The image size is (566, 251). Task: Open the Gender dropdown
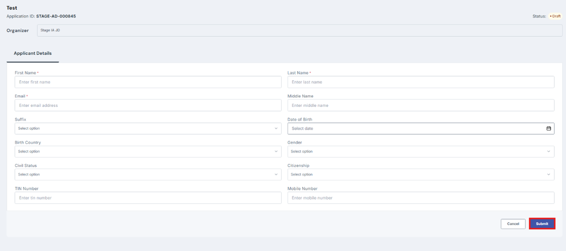pos(421,152)
